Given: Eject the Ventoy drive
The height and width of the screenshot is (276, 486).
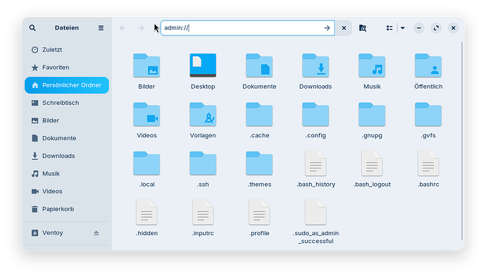Looking at the screenshot, I should click(96, 232).
